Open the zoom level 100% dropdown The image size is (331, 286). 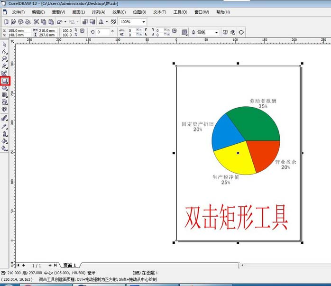(x=144, y=22)
